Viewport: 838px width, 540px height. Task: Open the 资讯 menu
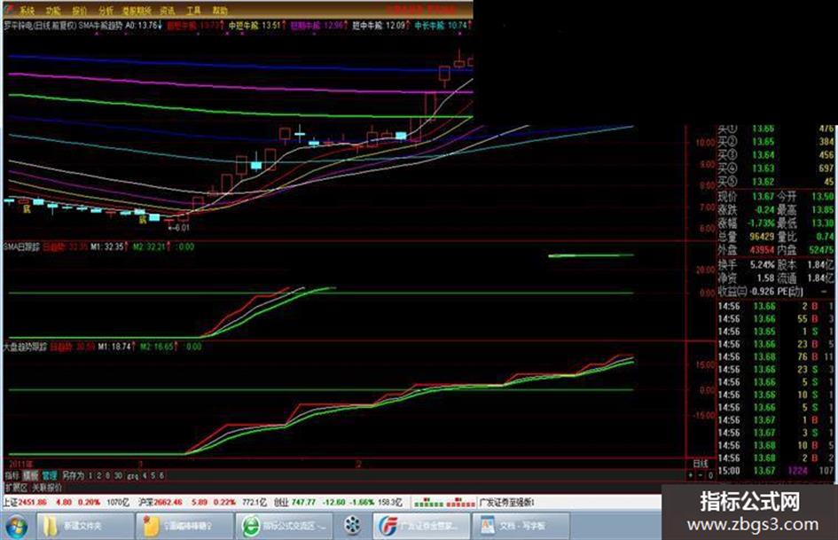168,10
